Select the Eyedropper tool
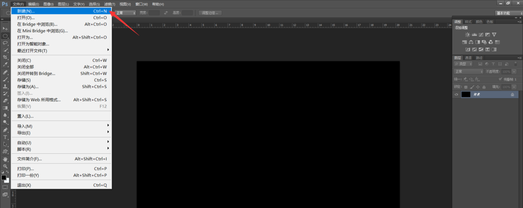This screenshot has width=523, height=208. click(x=5, y=65)
